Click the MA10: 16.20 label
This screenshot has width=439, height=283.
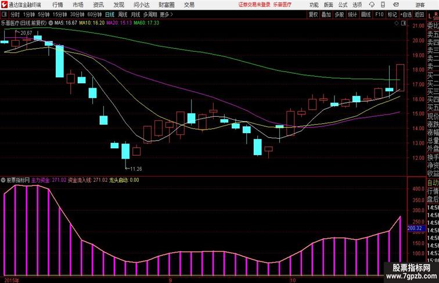92,23
